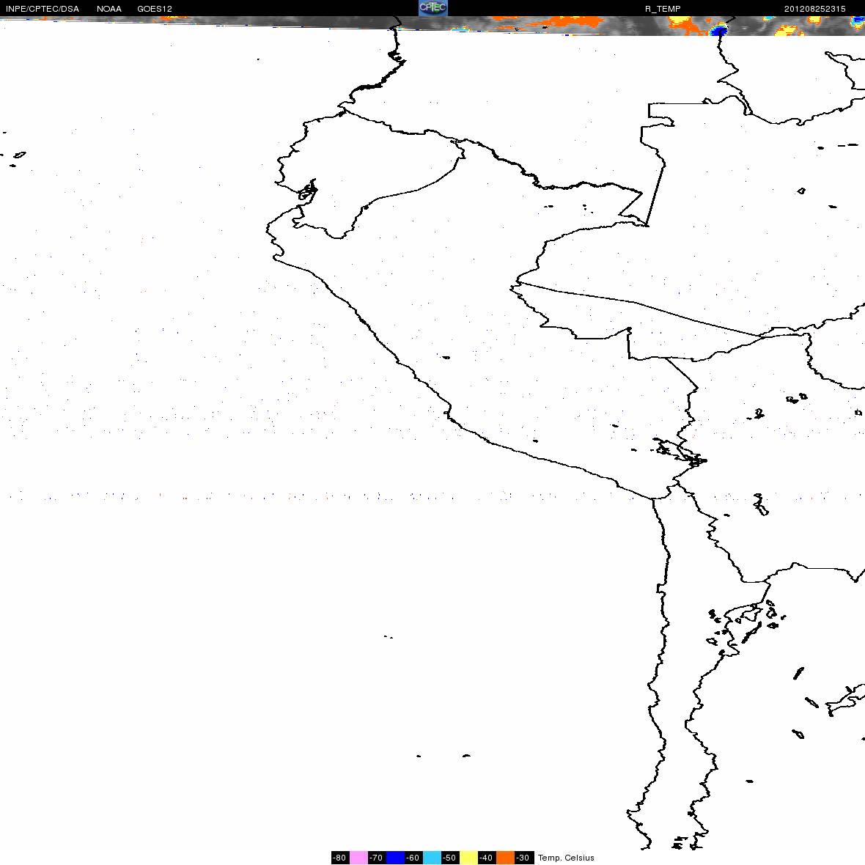The width and height of the screenshot is (865, 865).
Task: Click the GOES12 satellite label
Action: pos(155,9)
